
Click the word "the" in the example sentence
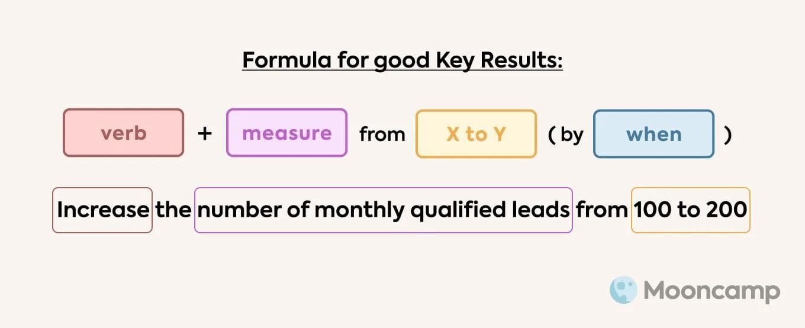pyautogui.click(x=173, y=210)
